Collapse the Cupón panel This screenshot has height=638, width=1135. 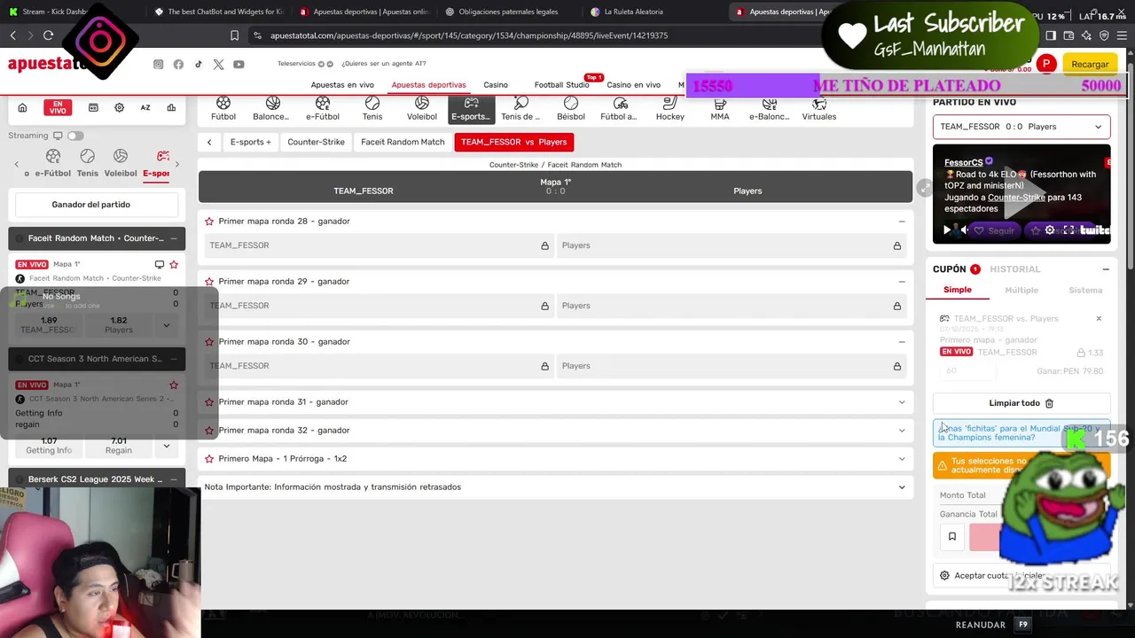pyautogui.click(x=1106, y=269)
